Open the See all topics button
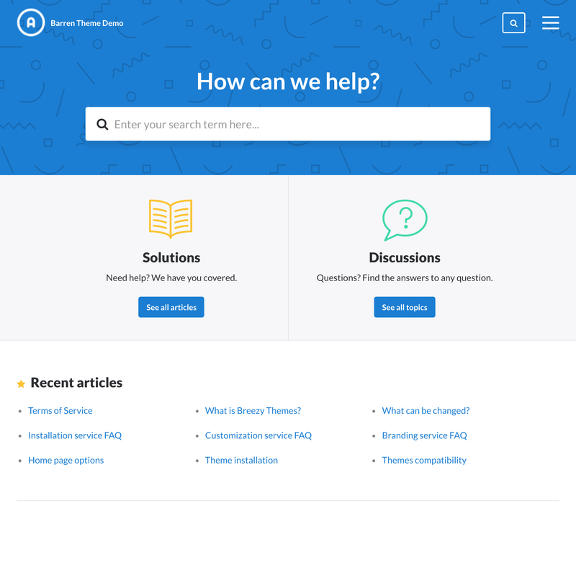Screen dimensions: 576x563 404,306
